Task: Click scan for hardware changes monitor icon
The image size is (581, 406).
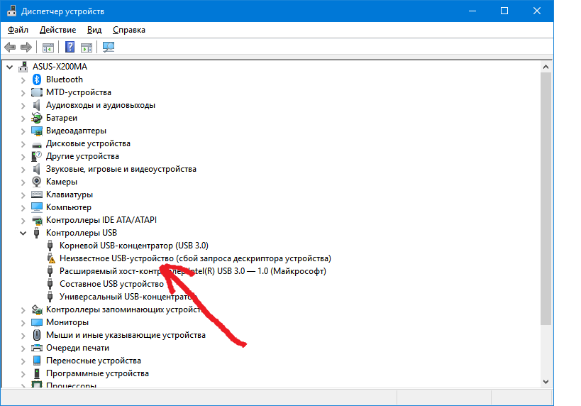Action: [109, 48]
